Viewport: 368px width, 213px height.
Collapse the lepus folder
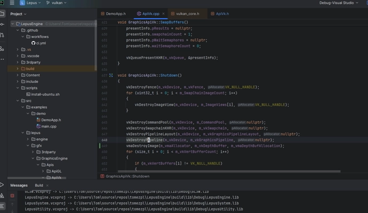click(23, 132)
